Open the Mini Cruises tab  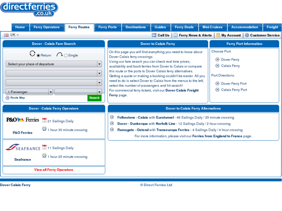213,27
